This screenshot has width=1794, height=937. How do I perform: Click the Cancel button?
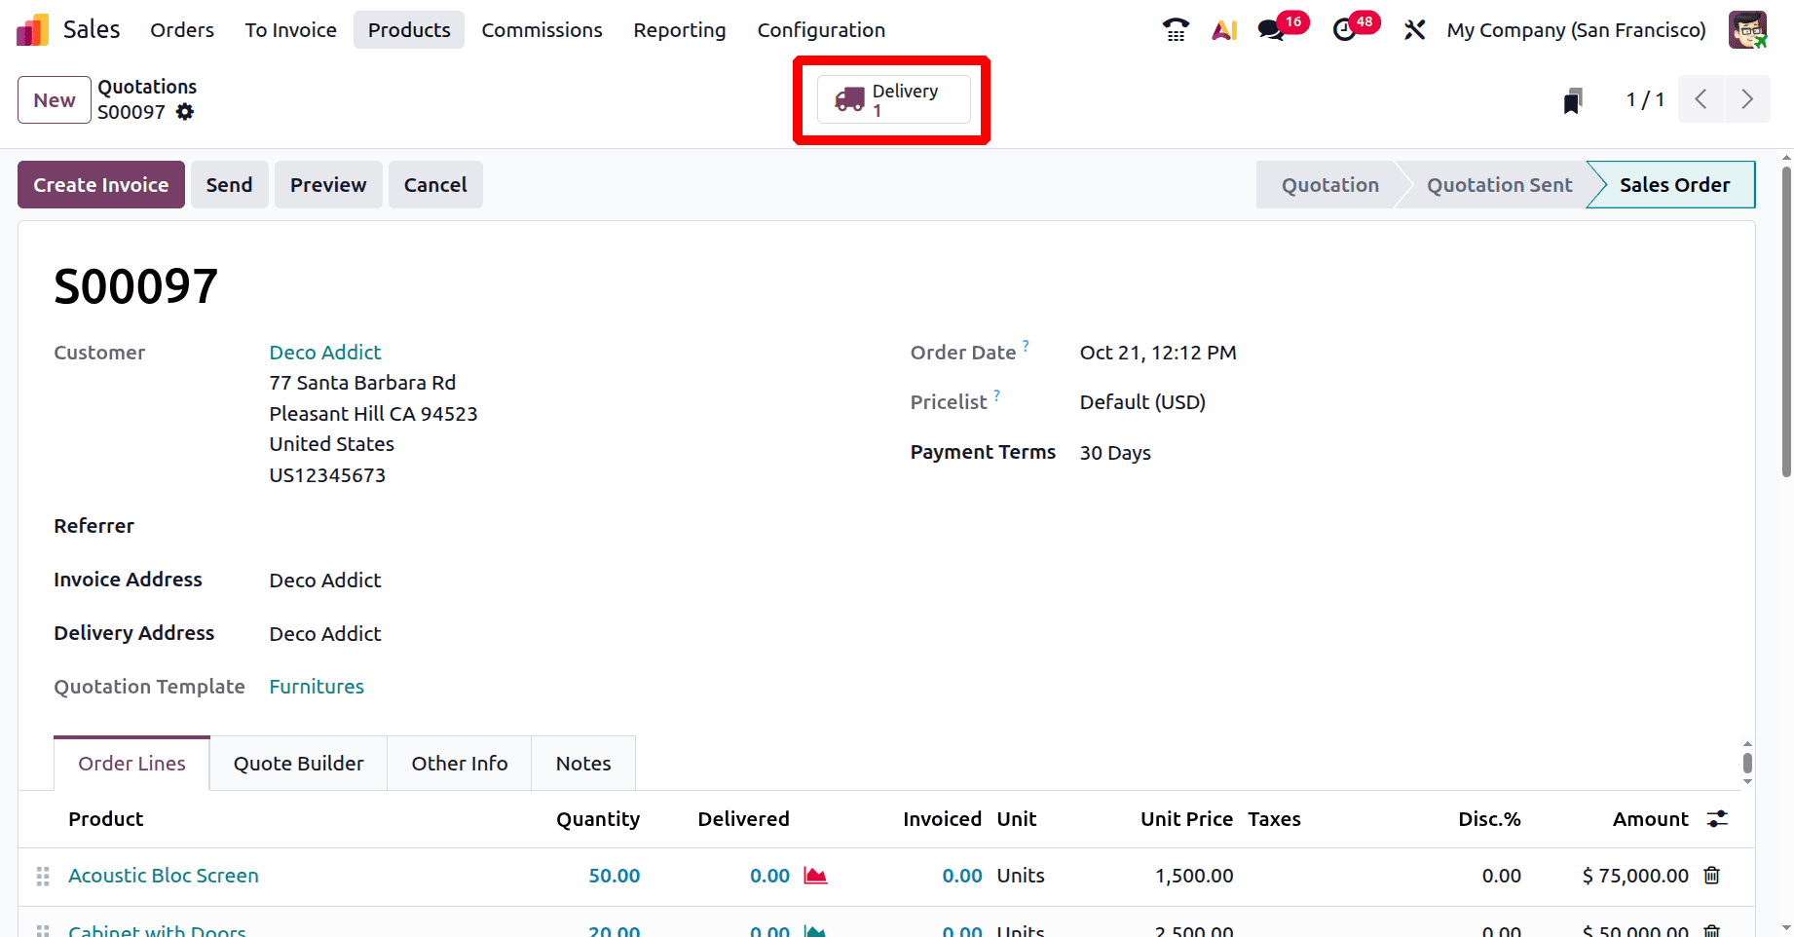[x=435, y=185]
